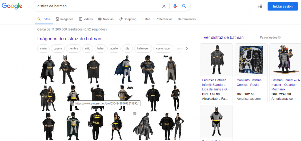This screenshot has height=141, width=301.
Task: Open the Shopping results tab
Action: (x=128, y=19)
